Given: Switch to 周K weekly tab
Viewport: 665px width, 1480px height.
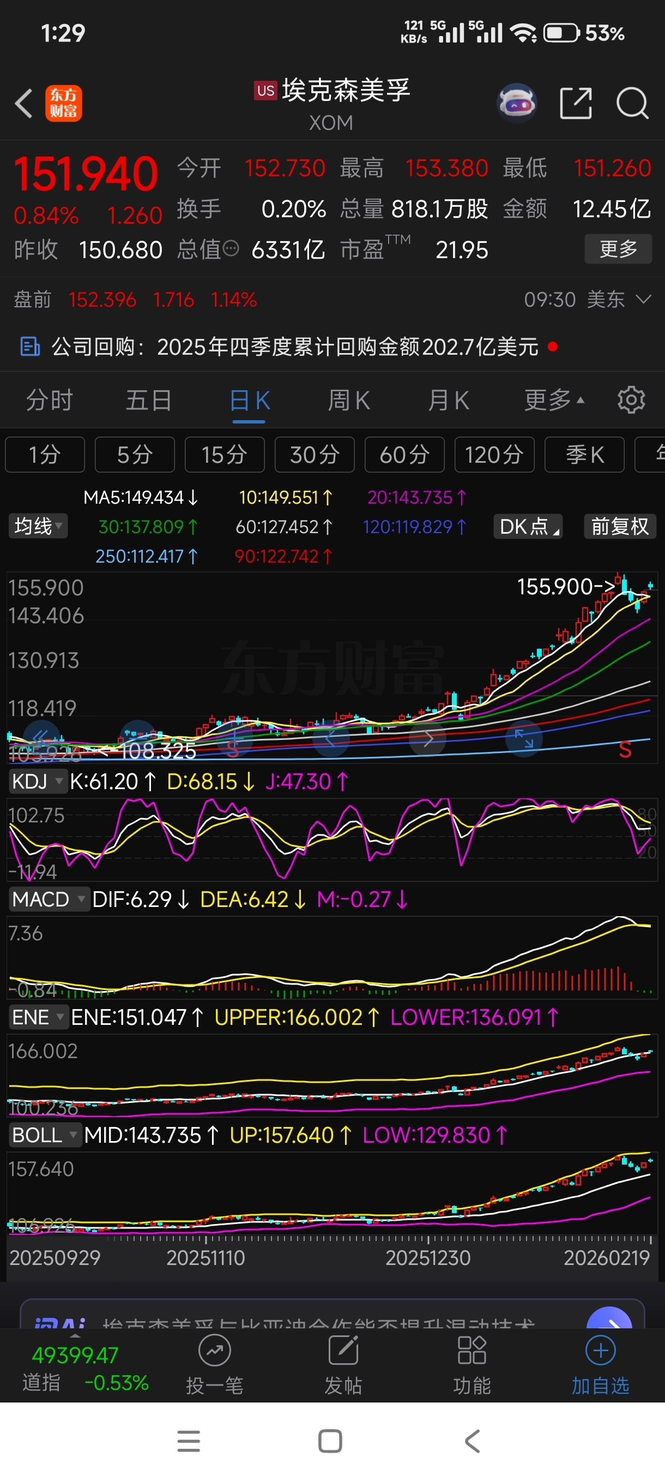Looking at the screenshot, I should (x=349, y=400).
